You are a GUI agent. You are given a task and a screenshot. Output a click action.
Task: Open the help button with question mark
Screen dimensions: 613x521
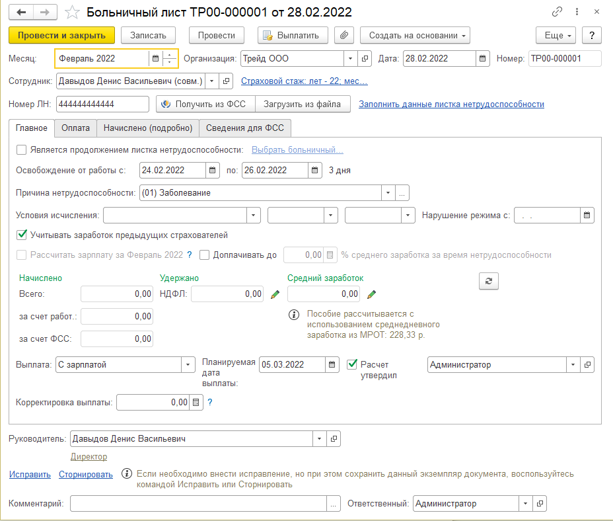coord(592,35)
